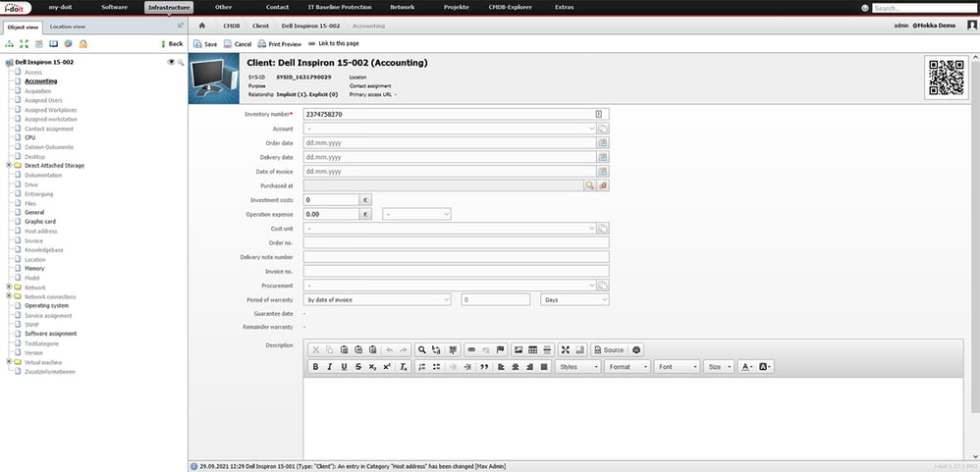
Task: Toggle maximize editor view
Action: [565, 350]
